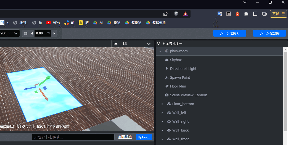The image size is (288, 145).
Task: Open the ぼかし bookmark
Action: (x=20, y=23)
